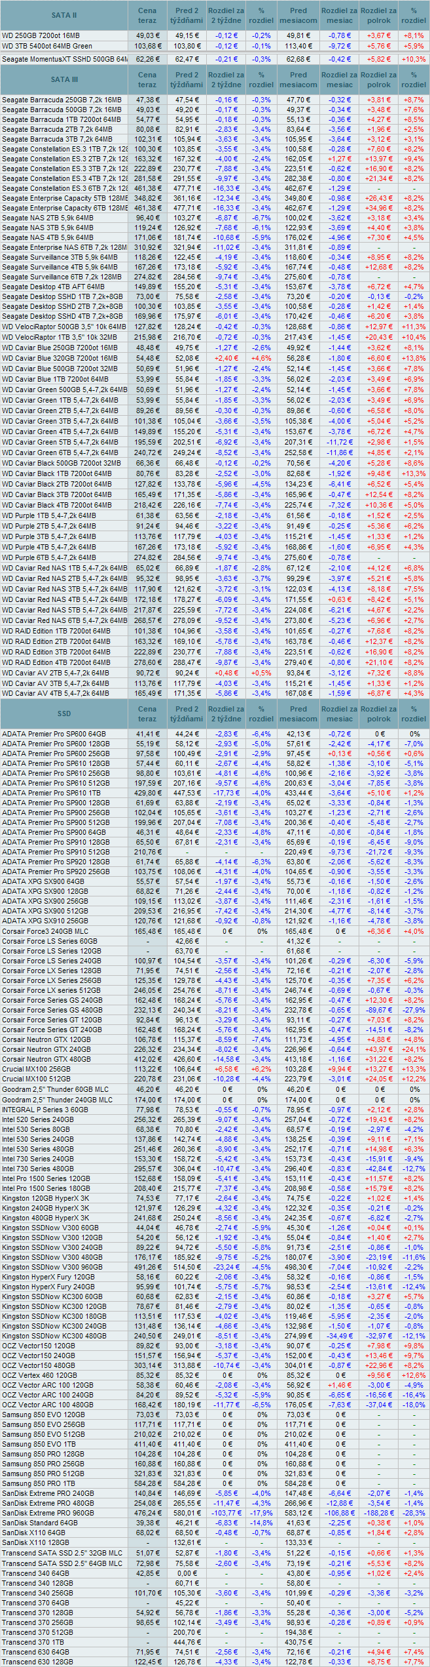430x1667 pixels.
Task: Click the SATA II section header
Action: pyautogui.click(x=64, y=15)
